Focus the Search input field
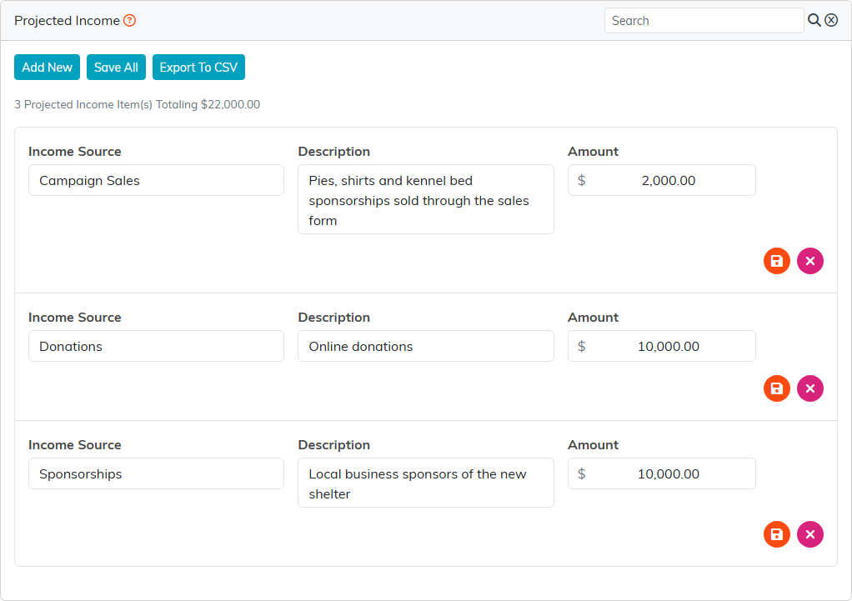This screenshot has width=852, height=601. coord(704,21)
